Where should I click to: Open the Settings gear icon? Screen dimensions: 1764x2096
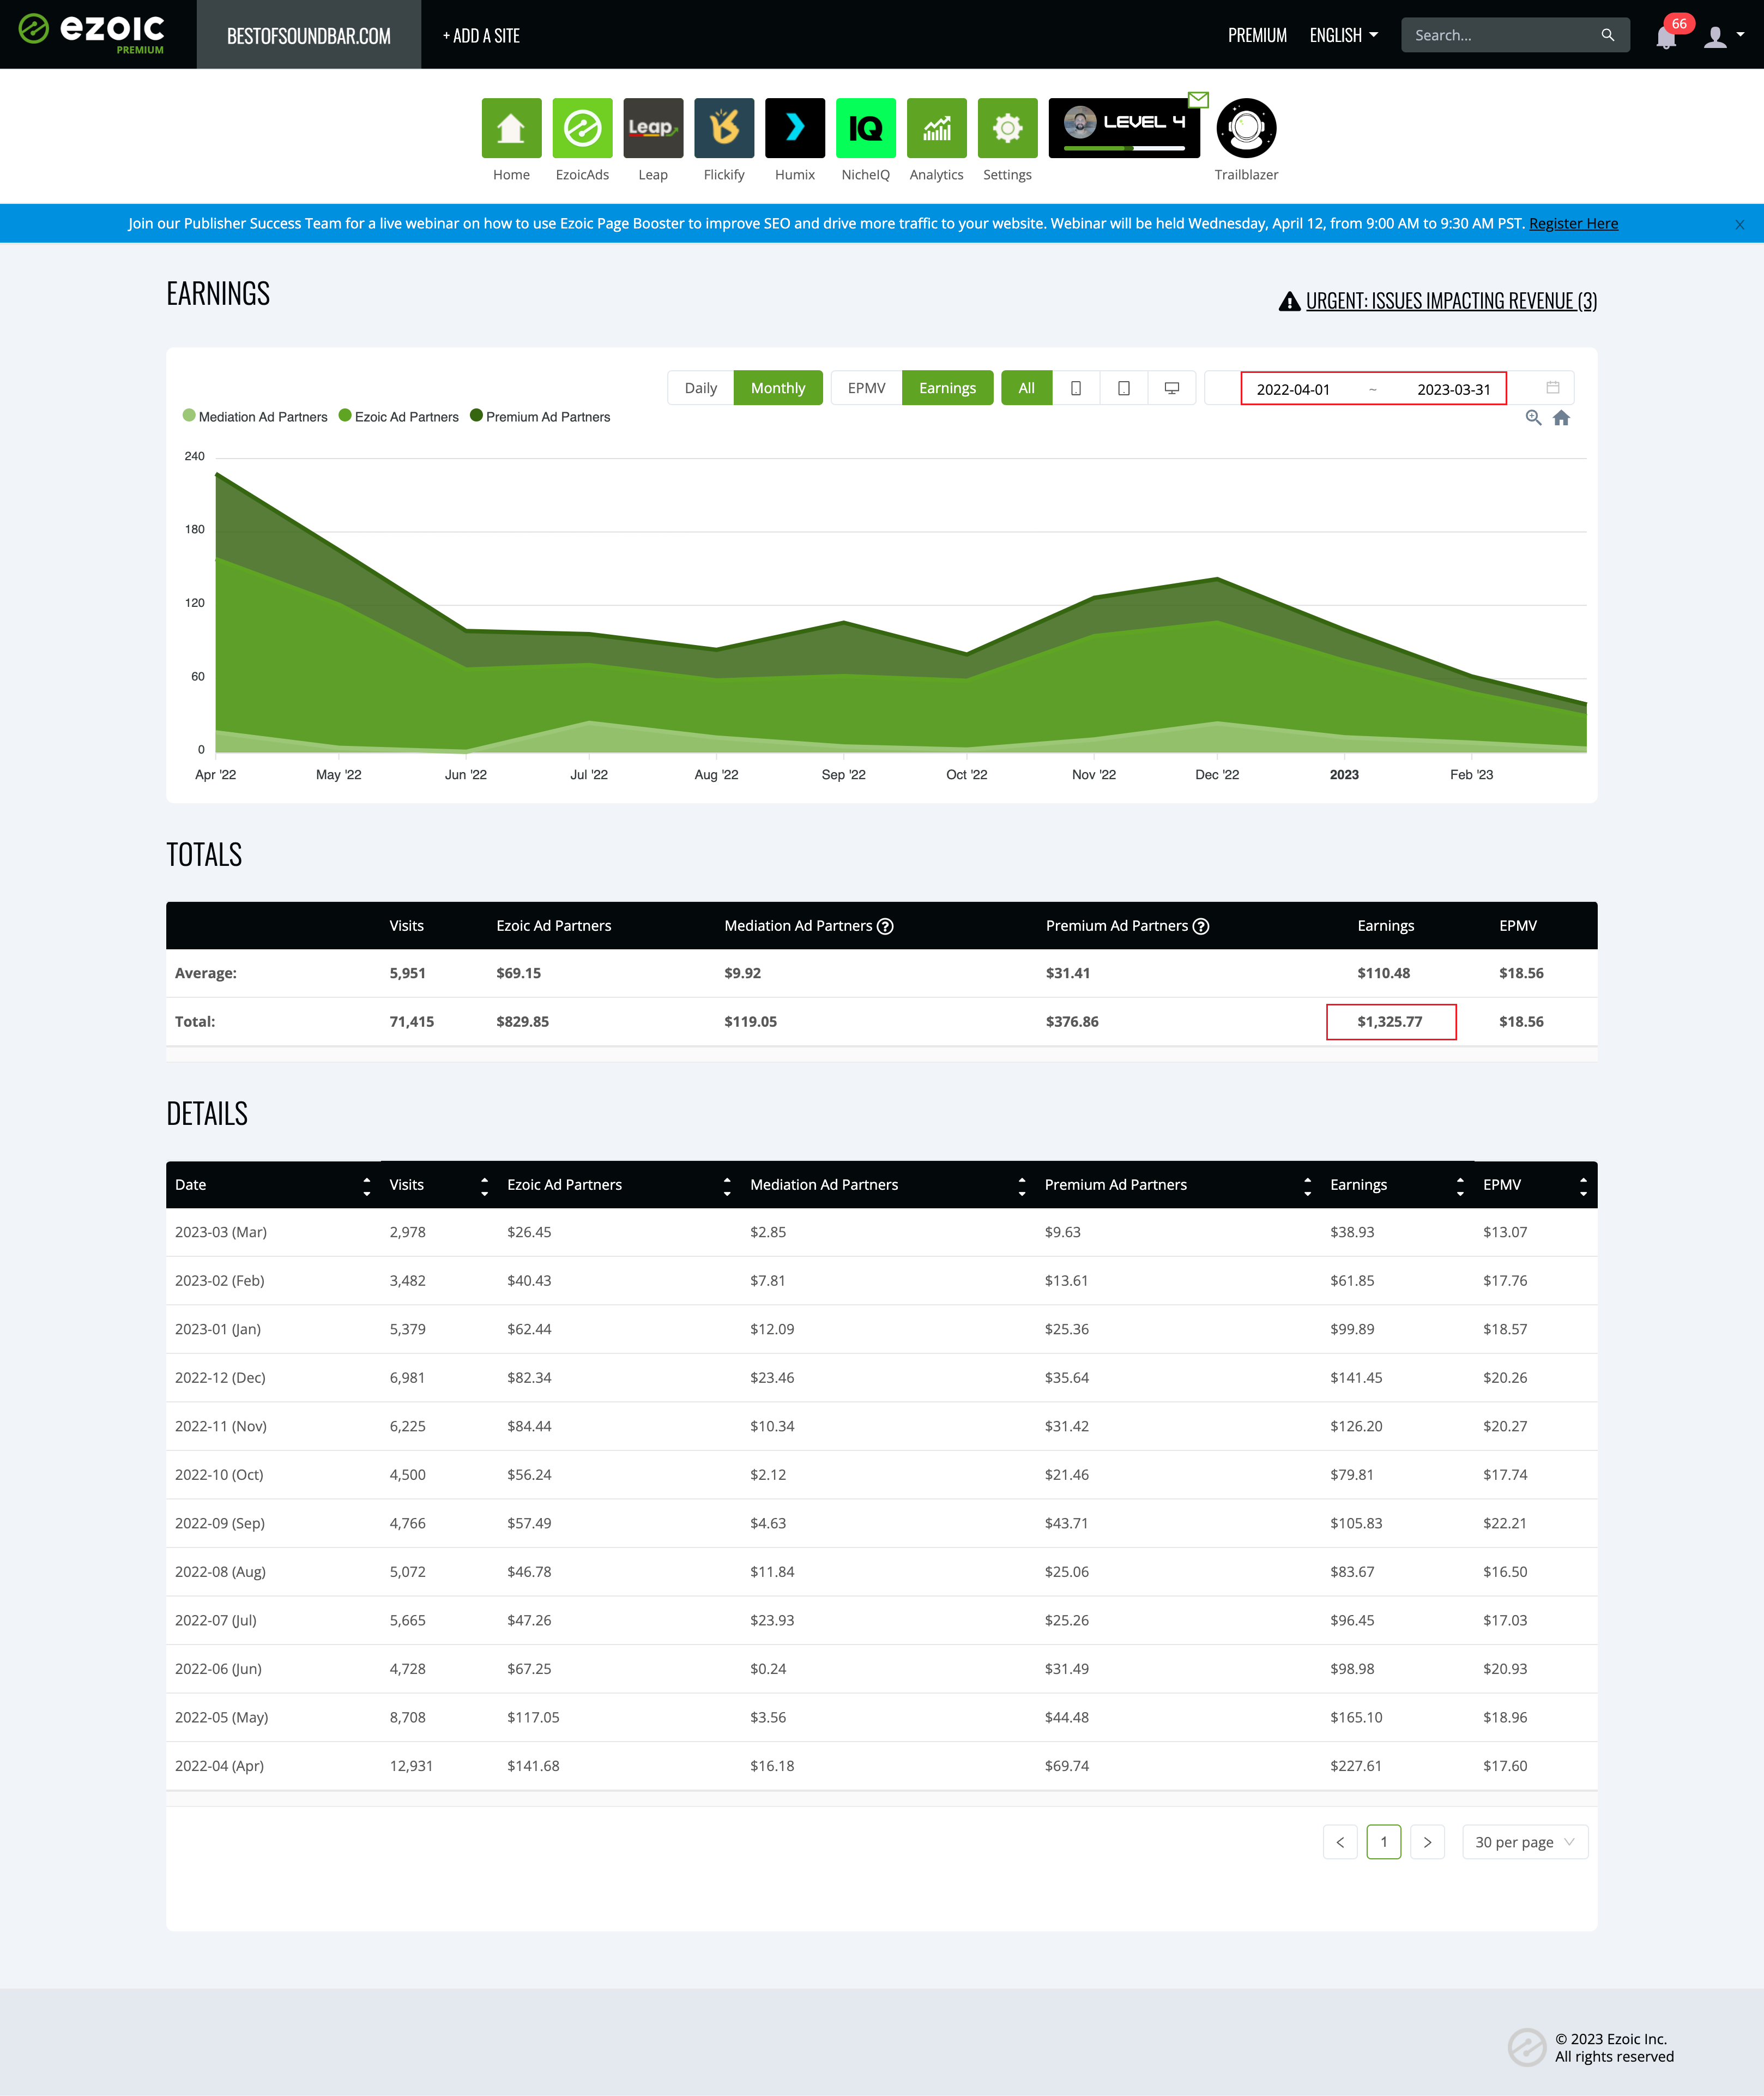click(x=1007, y=128)
